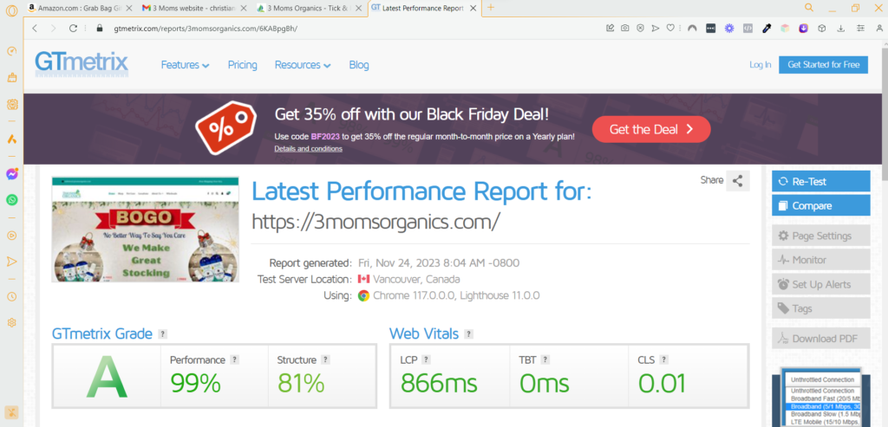This screenshot has width=888, height=427.
Task: Go back using the browser back arrow
Action: coord(35,28)
